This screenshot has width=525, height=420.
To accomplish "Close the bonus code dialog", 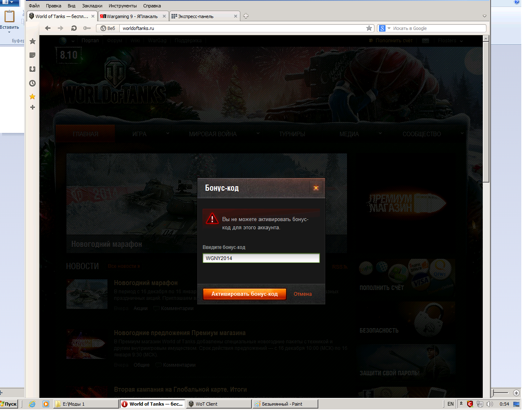I will tap(316, 188).
